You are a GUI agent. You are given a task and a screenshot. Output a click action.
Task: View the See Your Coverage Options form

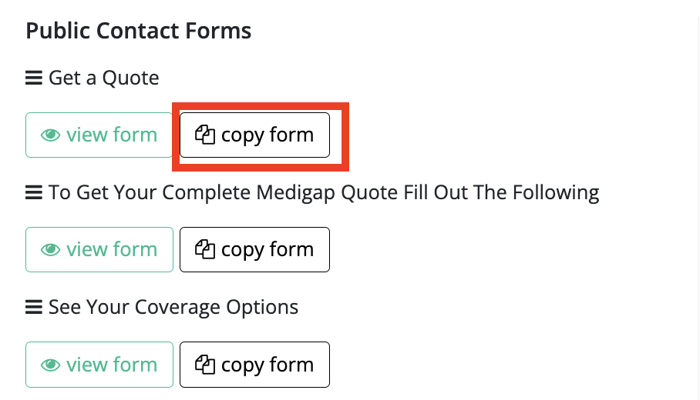click(x=99, y=365)
